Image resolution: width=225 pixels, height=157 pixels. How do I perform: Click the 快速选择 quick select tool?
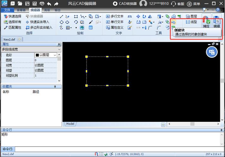pyautogui.click(x=13, y=16)
